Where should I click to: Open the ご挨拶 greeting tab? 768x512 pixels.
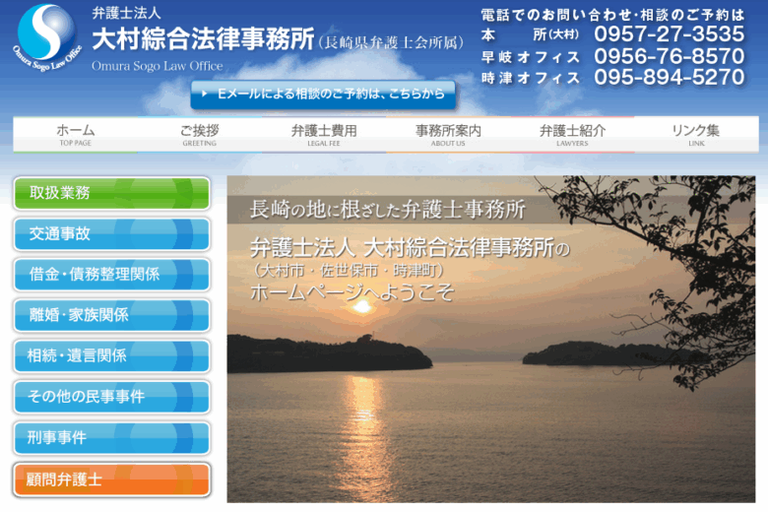(x=200, y=135)
